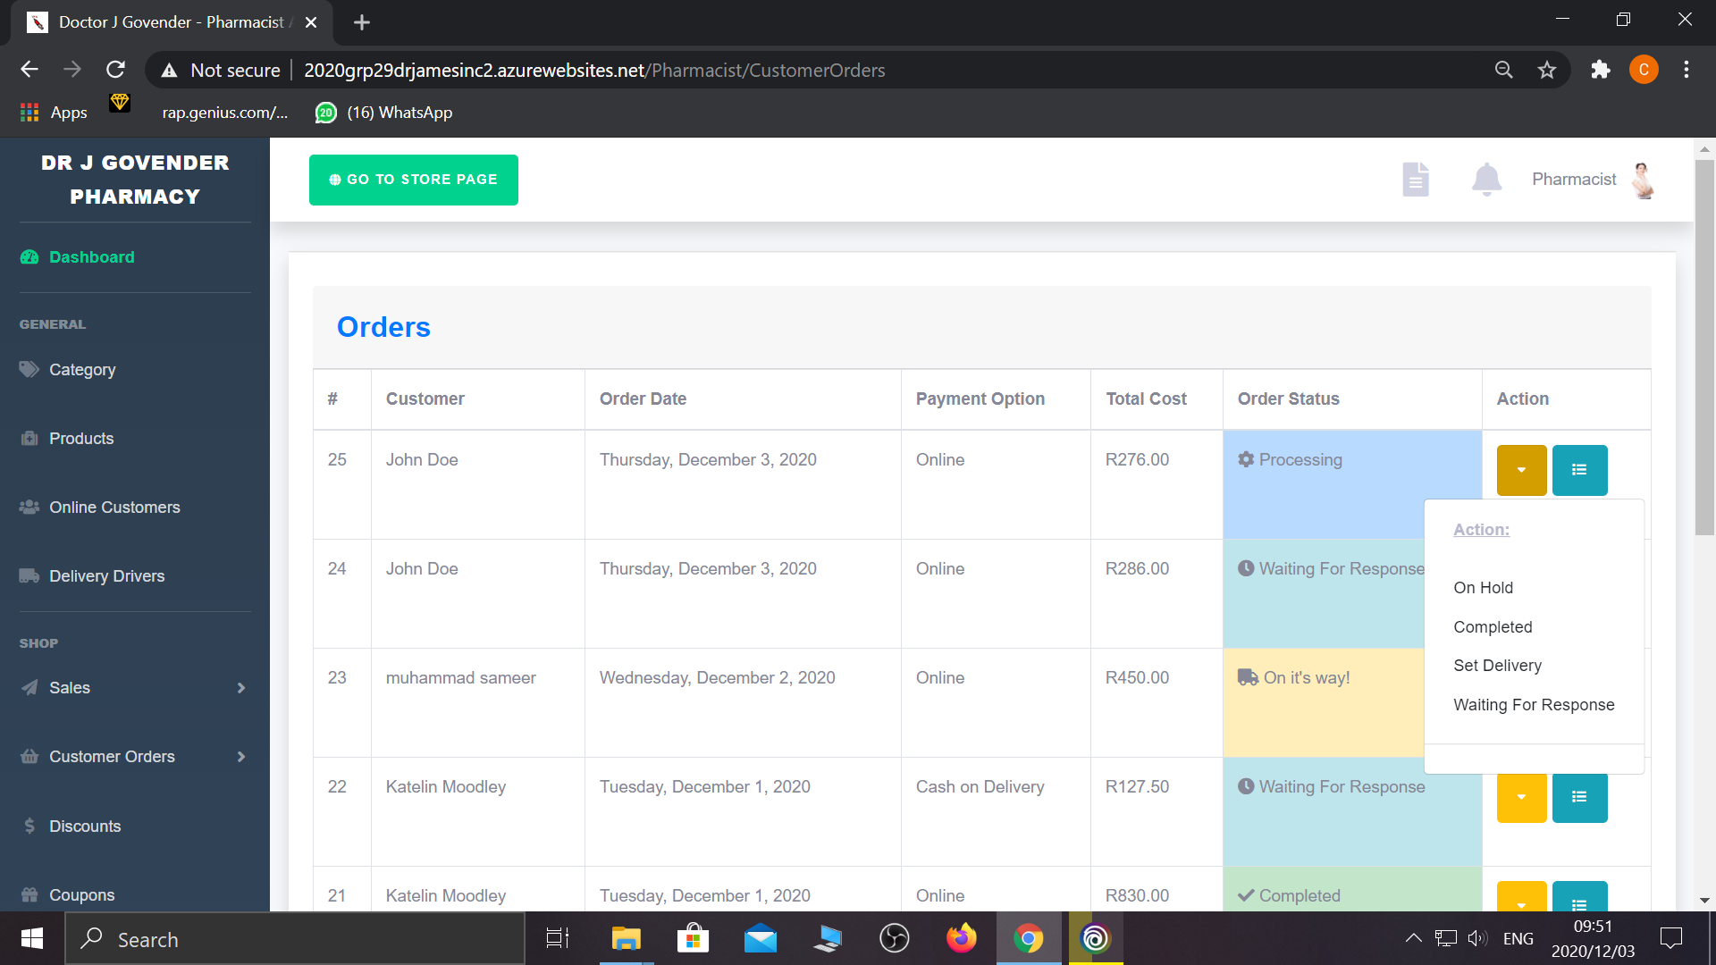Click Go To Store Page button

click(413, 180)
